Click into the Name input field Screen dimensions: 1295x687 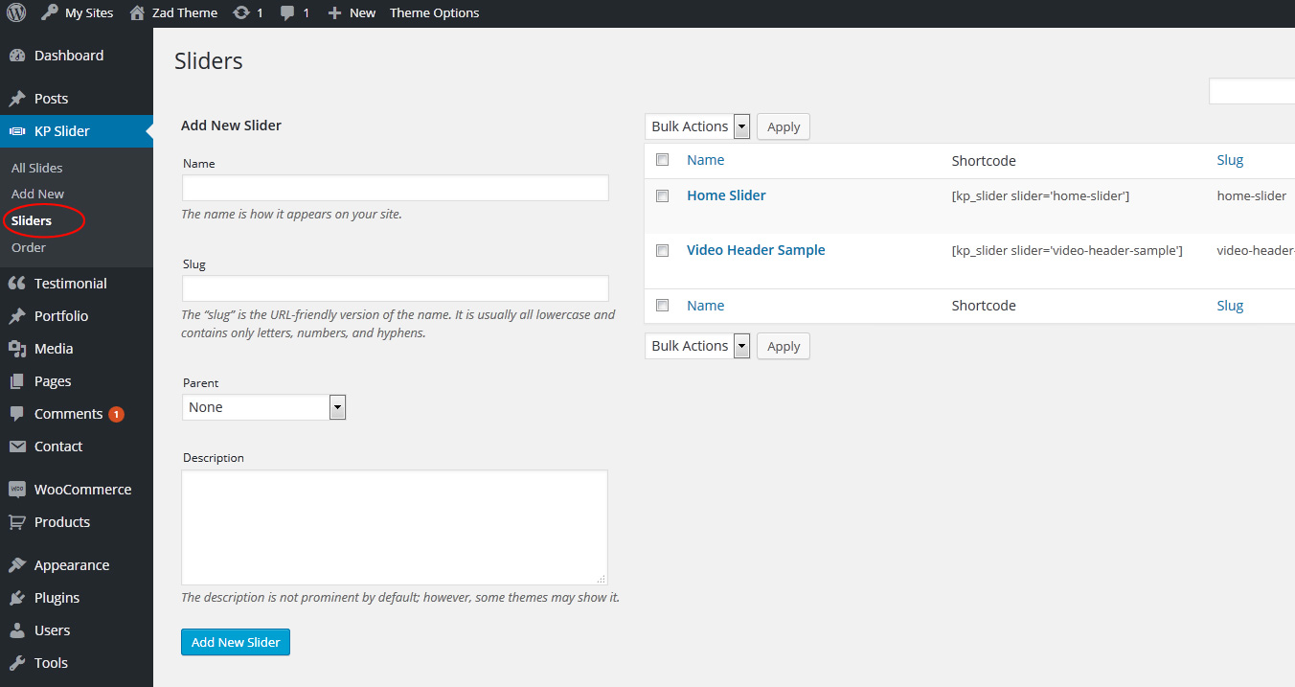coord(395,188)
